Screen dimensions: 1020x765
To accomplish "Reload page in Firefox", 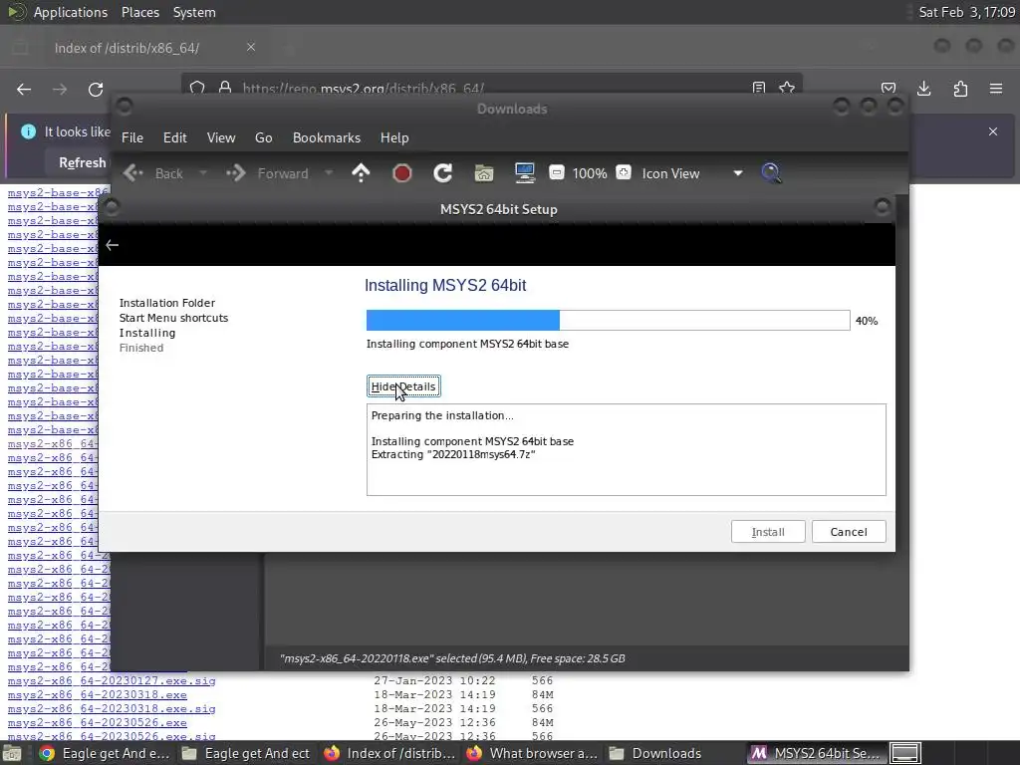I will click(96, 89).
